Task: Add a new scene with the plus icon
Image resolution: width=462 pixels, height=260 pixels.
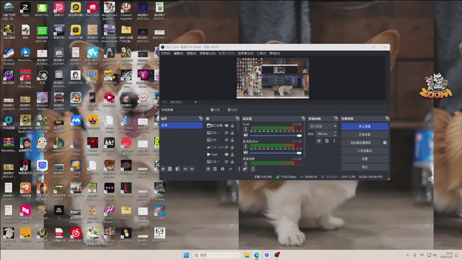Action: (x=163, y=169)
